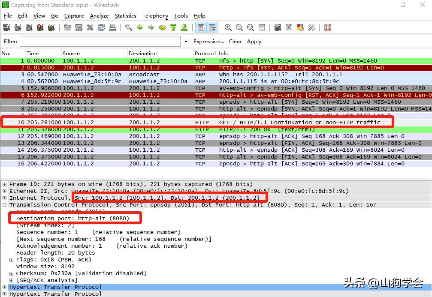Toggle Colorize packet list button
The image size is (432, 297).
click(x=200, y=27)
